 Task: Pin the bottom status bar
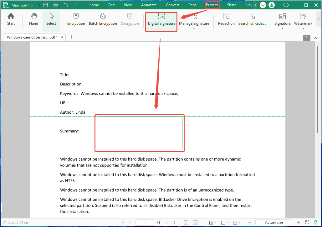[316, 222]
